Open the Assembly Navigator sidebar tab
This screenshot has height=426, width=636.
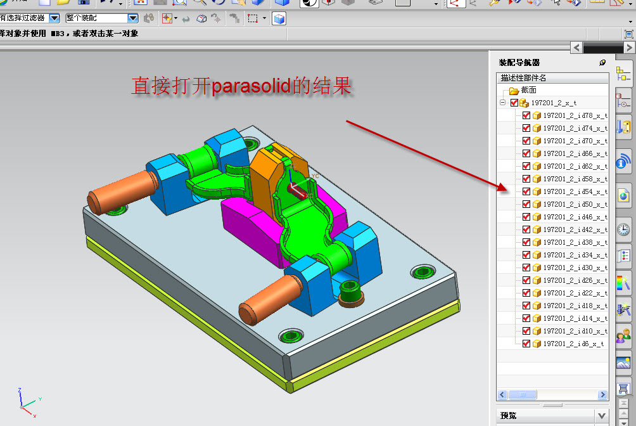(623, 74)
